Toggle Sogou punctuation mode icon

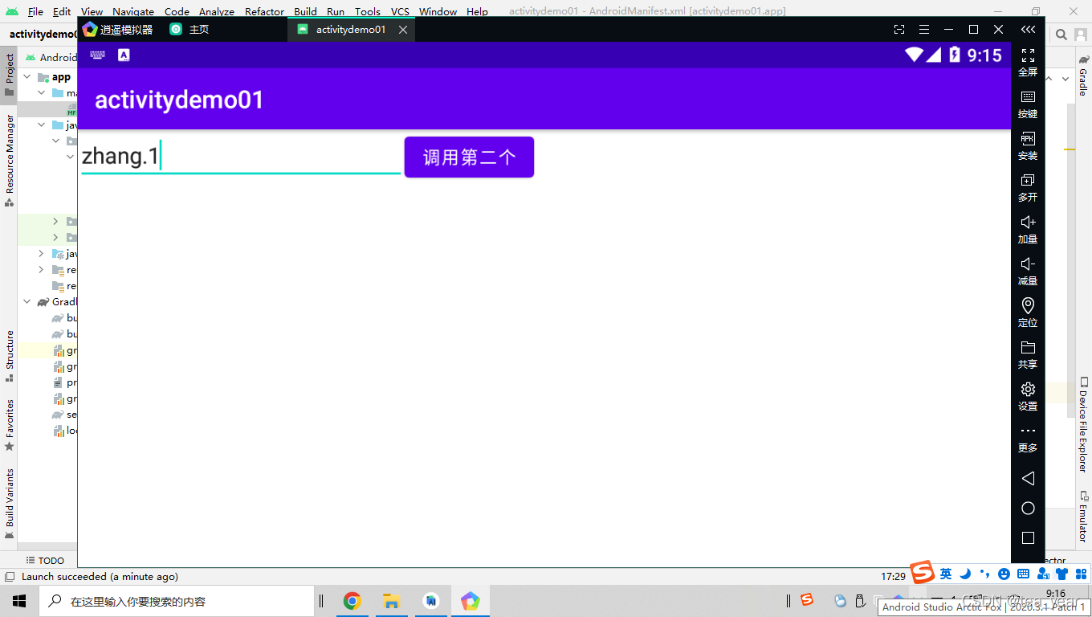coord(985,574)
